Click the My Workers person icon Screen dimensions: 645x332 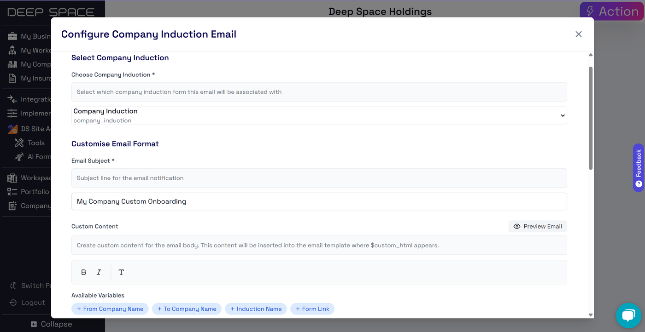(x=12, y=50)
